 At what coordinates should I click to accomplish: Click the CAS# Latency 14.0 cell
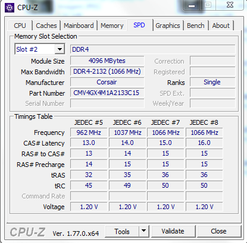[x=127, y=143]
